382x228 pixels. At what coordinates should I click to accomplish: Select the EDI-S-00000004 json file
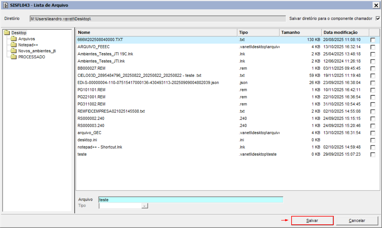pyautogui.click(x=148, y=83)
